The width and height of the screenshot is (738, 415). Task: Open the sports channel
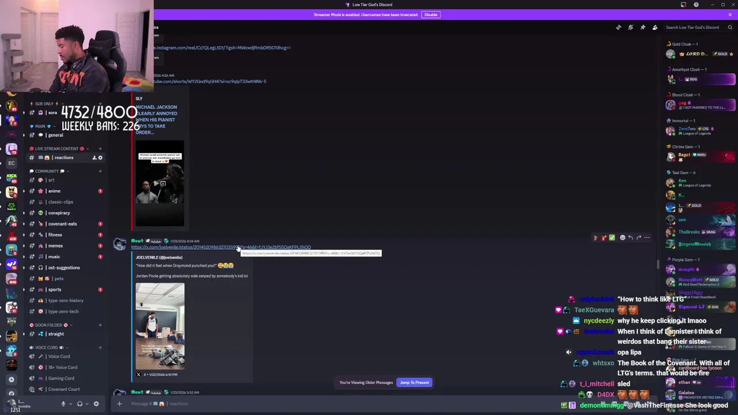66,290
